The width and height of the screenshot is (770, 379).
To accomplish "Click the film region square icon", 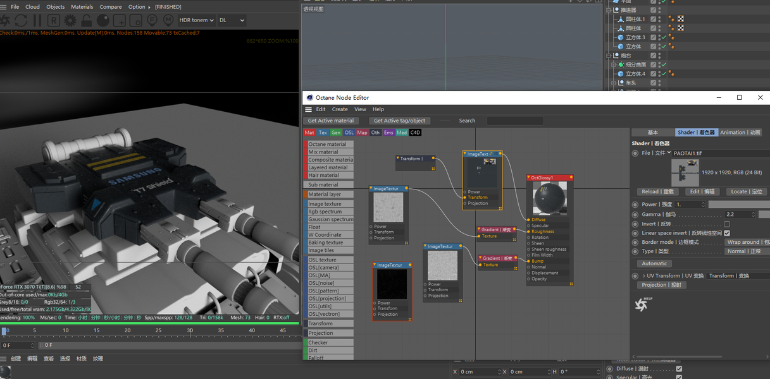I will tap(135, 20).
